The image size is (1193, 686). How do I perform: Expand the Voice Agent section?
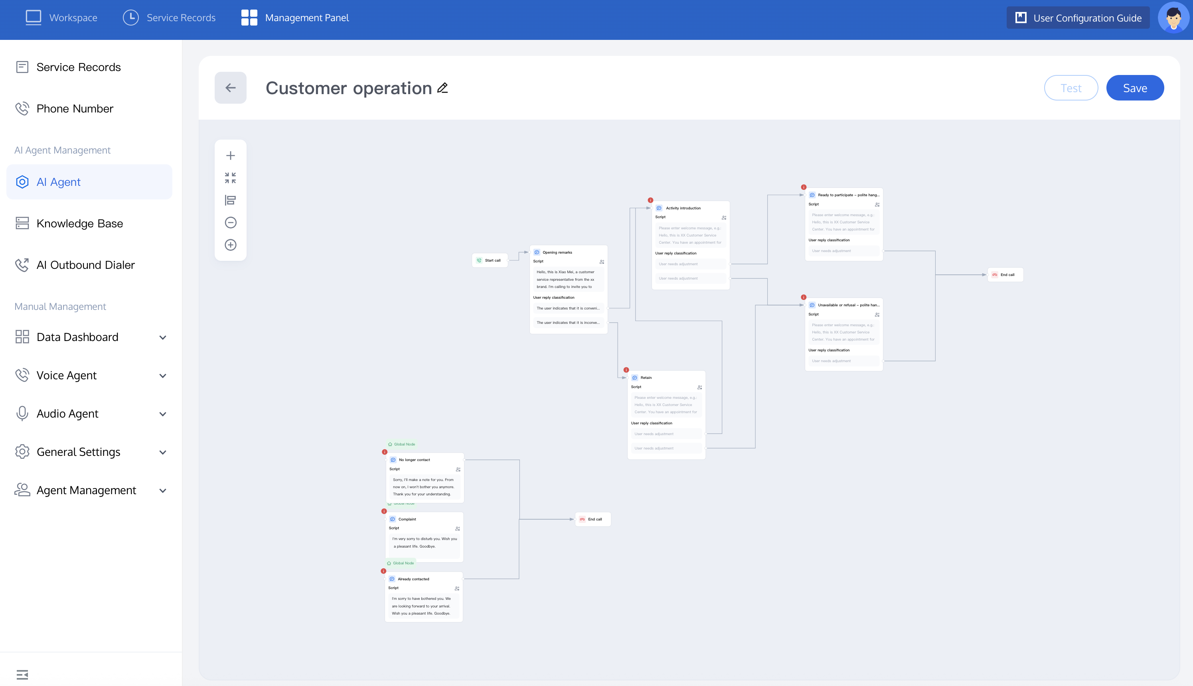(163, 376)
